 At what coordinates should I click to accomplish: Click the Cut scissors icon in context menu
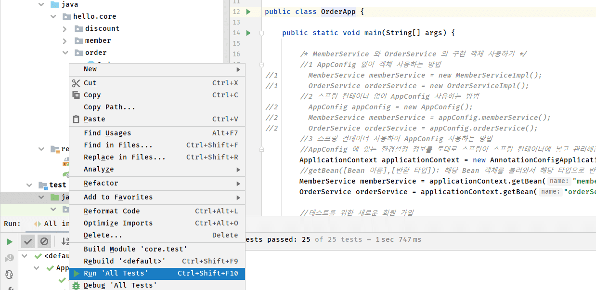[x=76, y=83]
